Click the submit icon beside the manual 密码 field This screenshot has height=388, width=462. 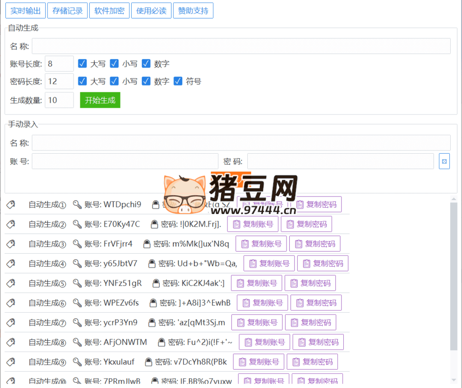pos(444,161)
